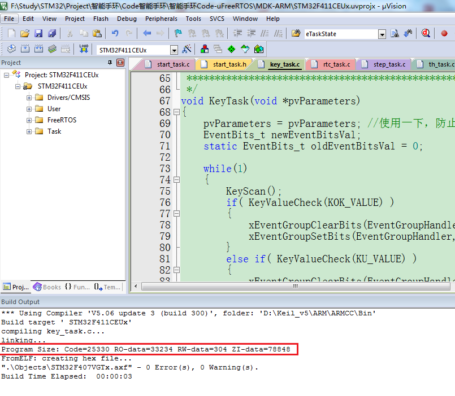Open Options for Target with wand icon
The width and height of the screenshot is (455, 396).
point(188,49)
